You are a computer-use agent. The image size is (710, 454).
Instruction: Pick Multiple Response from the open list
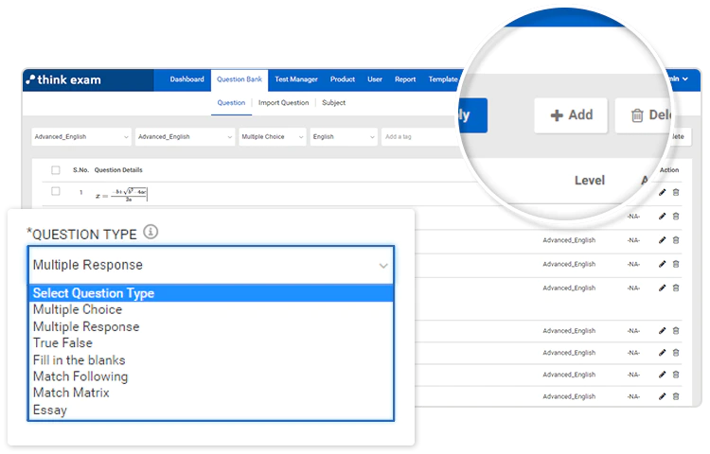211,326
